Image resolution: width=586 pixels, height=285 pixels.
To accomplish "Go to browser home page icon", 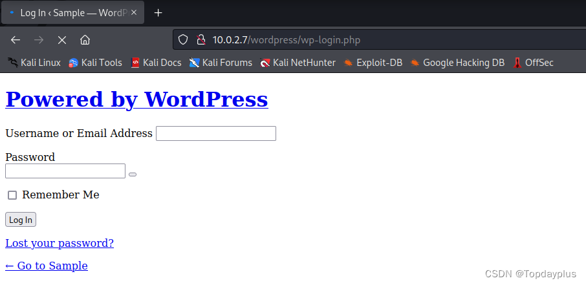I will coord(85,40).
